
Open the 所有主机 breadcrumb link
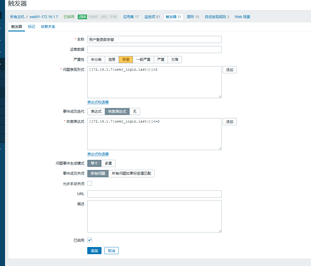click(x=17, y=17)
